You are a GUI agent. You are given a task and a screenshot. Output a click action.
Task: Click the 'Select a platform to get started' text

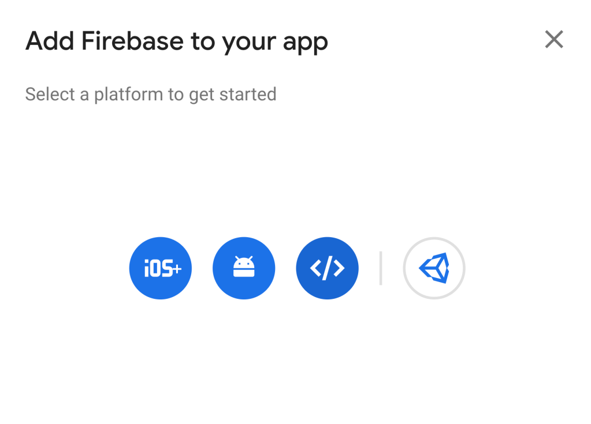click(x=151, y=94)
